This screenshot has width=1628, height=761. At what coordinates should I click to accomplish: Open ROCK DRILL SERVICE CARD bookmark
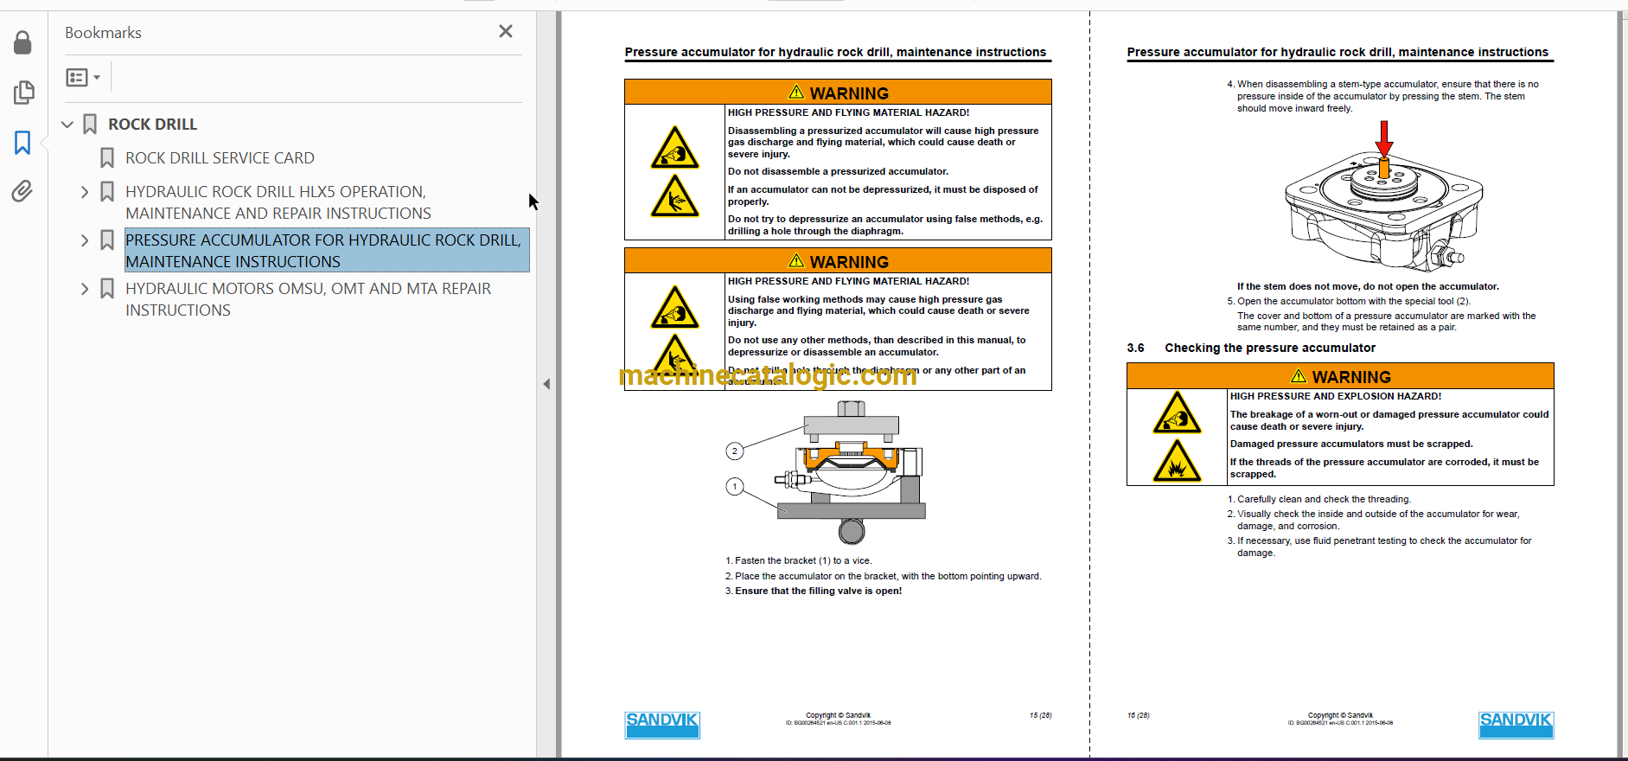220,158
